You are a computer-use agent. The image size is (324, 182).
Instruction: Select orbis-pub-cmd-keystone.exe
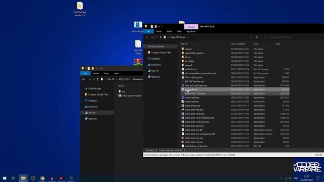pos(199,118)
